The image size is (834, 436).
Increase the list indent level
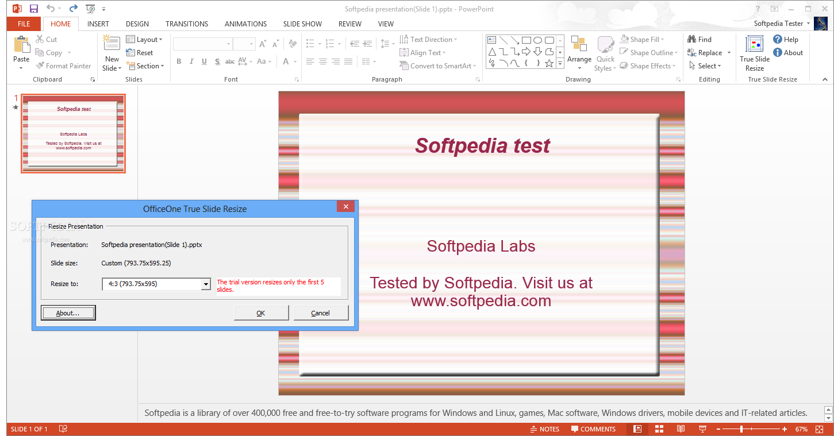[x=367, y=44]
